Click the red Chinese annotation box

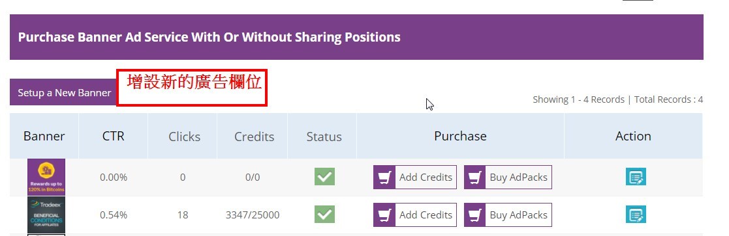pyautogui.click(x=192, y=88)
